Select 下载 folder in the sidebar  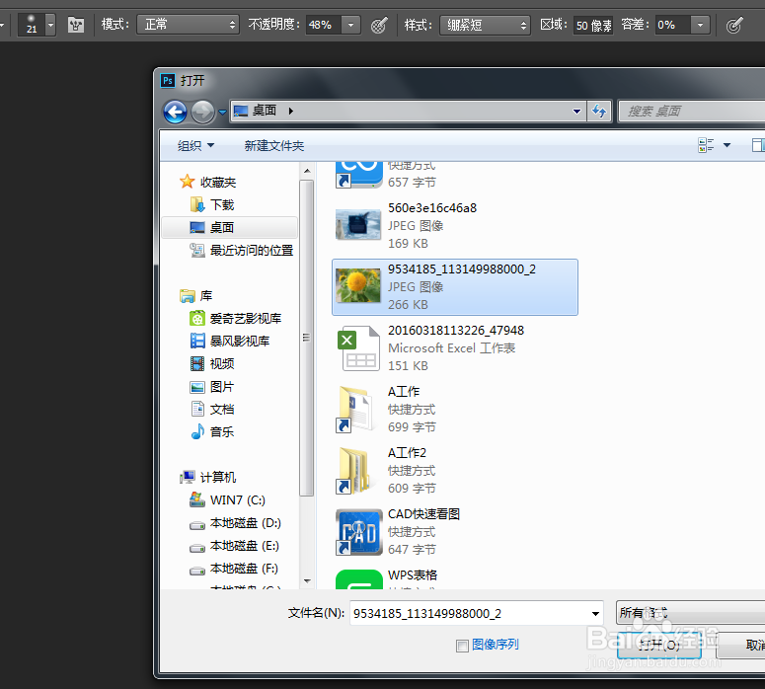[212, 204]
